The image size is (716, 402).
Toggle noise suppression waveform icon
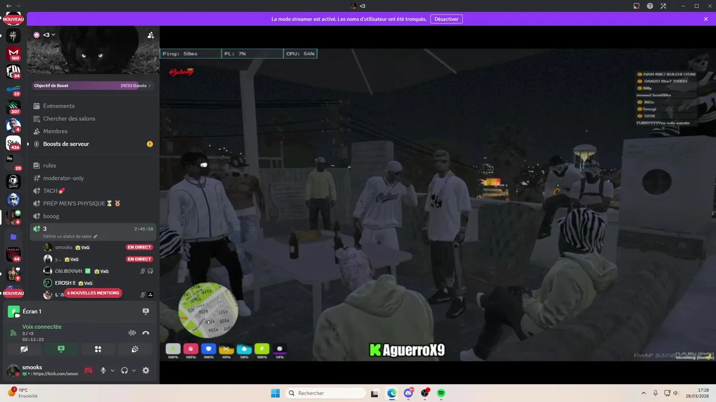click(132, 333)
